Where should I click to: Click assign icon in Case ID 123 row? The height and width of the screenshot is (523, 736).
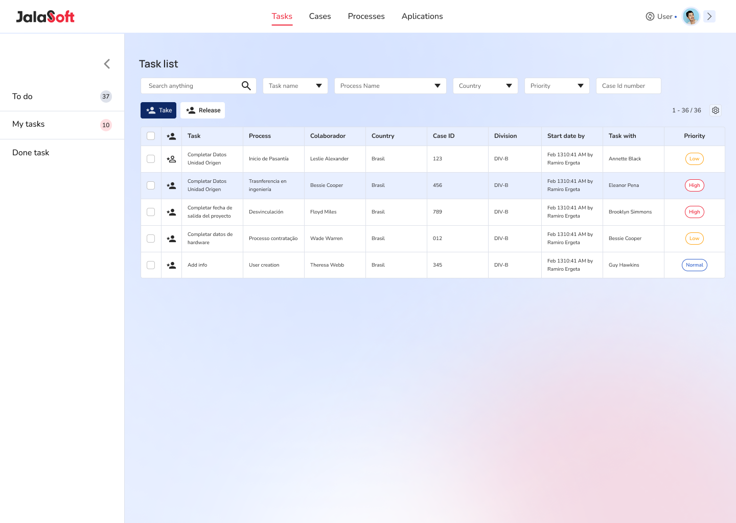pos(171,159)
